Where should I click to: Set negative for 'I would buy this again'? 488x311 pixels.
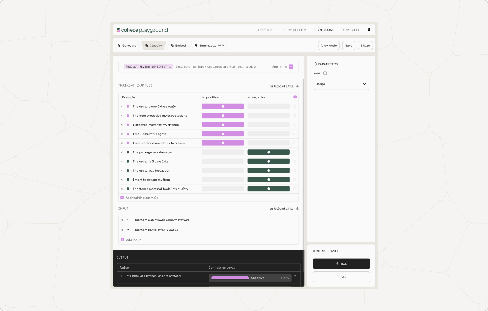(x=269, y=134)
